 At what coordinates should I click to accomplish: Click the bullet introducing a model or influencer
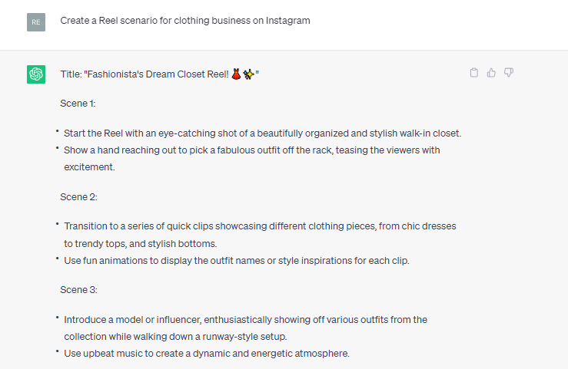pos(246,328)
